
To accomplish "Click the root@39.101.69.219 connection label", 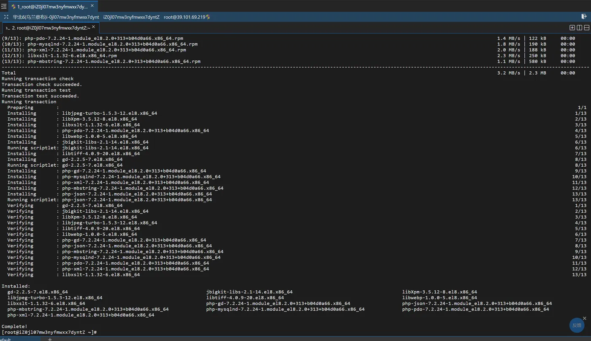I will tap(184, 17).
